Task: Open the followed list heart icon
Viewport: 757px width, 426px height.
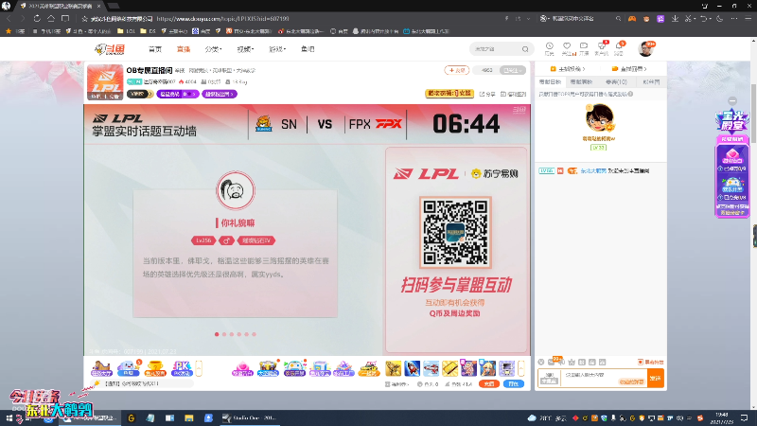Action: pos(567,48)
